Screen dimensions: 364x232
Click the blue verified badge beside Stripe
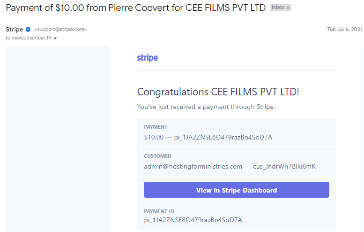coord(28,29)
